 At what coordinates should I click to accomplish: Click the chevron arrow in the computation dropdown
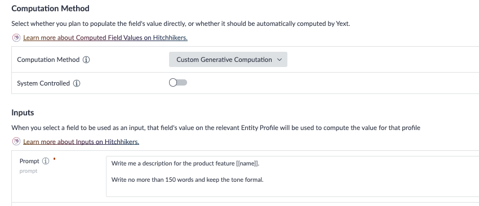coord(279,60)
